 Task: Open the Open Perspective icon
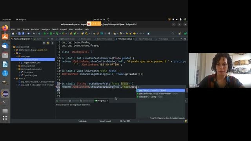[180, 34]
